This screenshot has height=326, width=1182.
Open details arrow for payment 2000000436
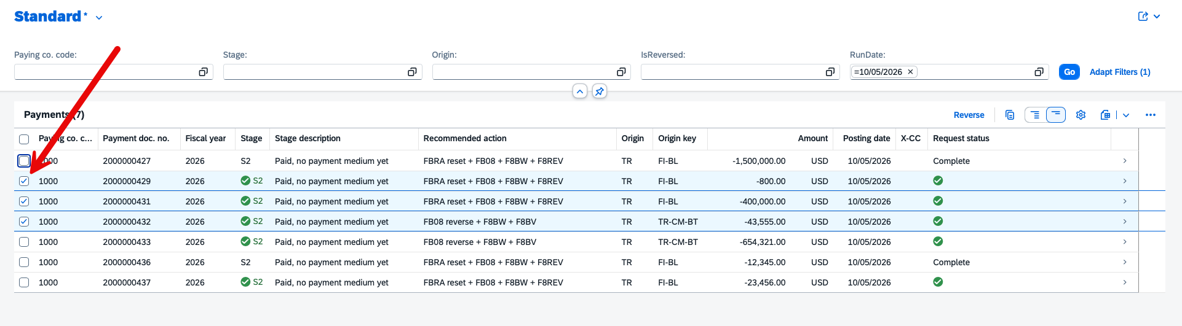pos(1125,262)
